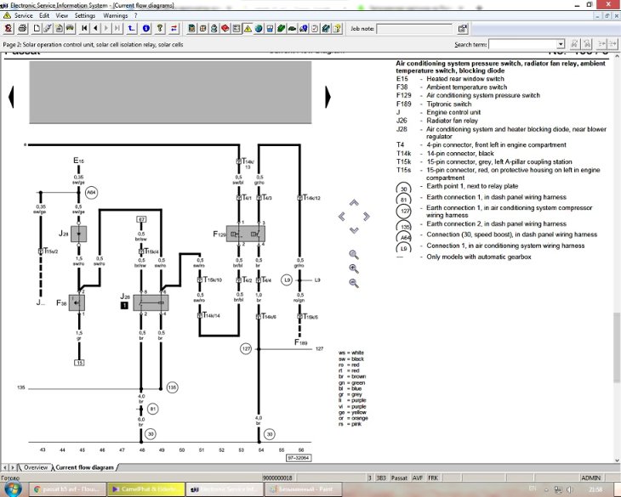
Task: Click the question mark help icon
Action: 160,29
